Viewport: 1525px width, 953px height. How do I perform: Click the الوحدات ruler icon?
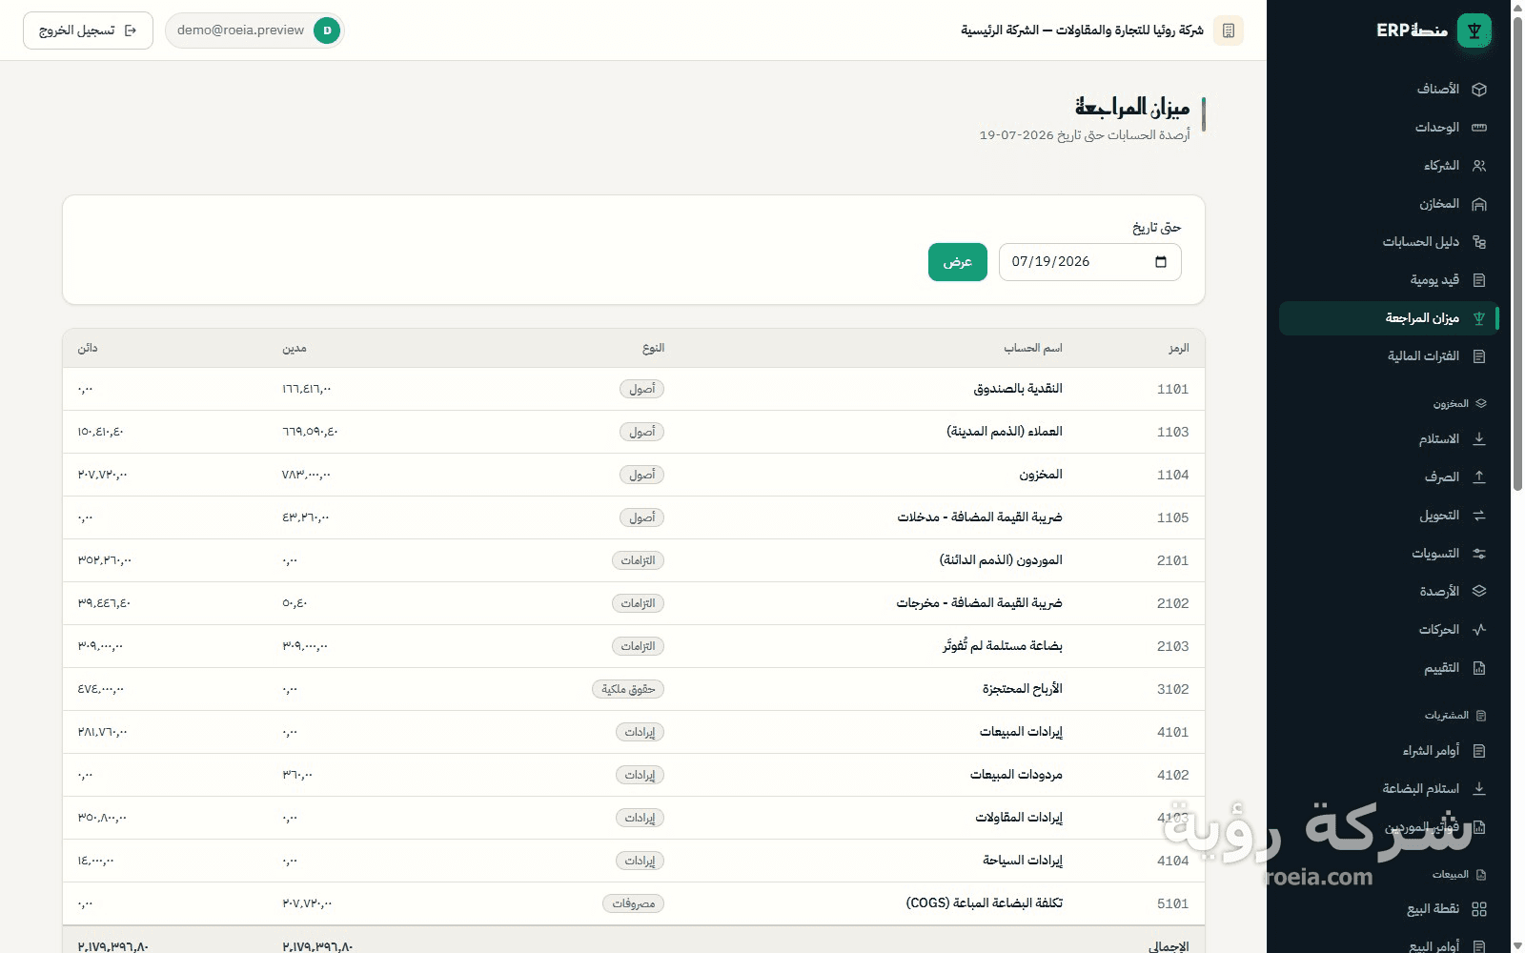[x=1479, y=128]
